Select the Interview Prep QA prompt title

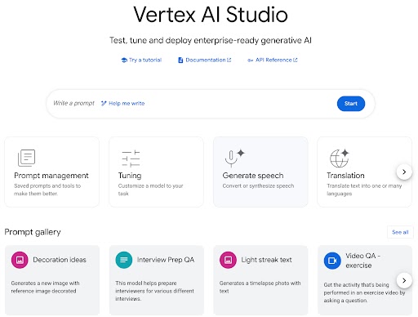pyautogui.click(x=166, y=260)
